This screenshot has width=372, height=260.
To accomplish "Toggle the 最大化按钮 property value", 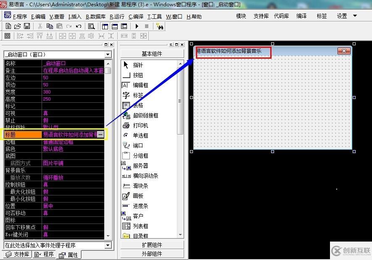I will (73, 192).
